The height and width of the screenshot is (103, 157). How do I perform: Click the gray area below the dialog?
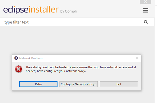pos(77,97)
